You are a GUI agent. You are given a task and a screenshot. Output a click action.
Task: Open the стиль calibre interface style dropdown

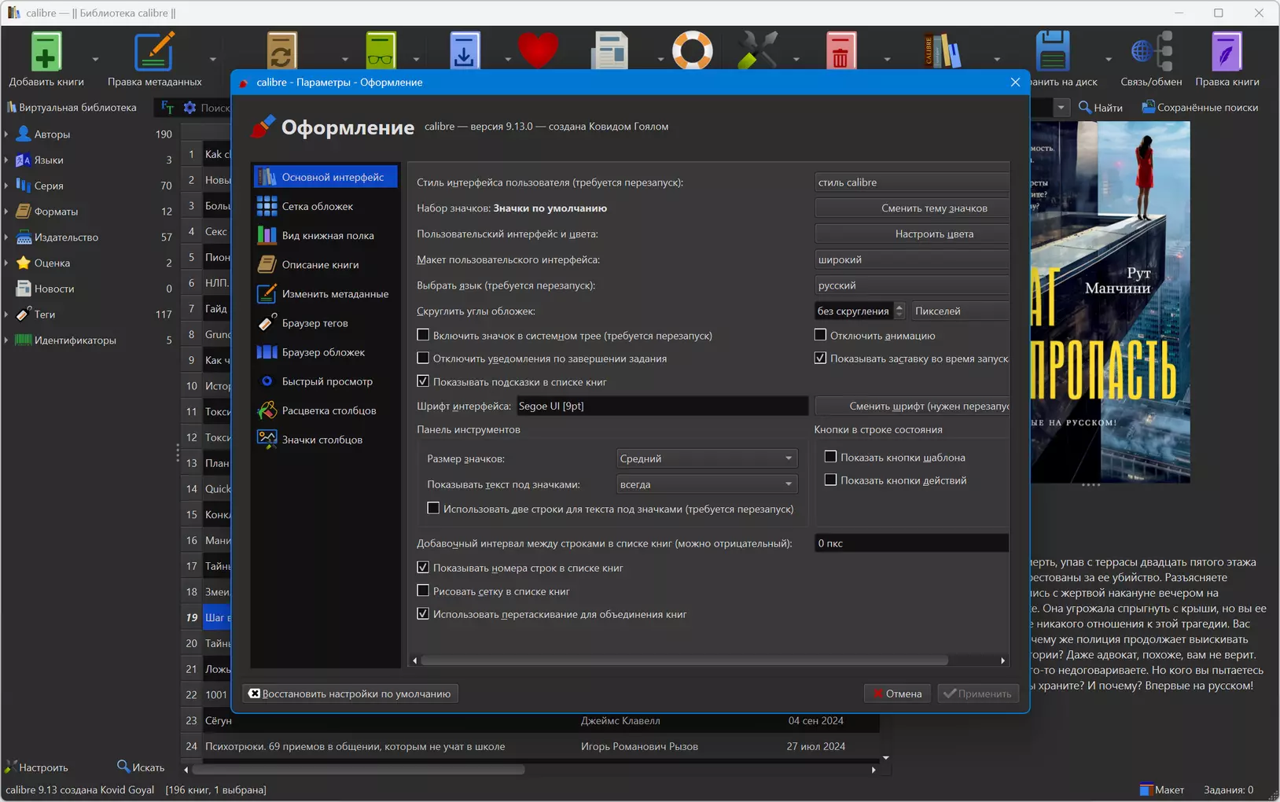[x=912, y=182]
